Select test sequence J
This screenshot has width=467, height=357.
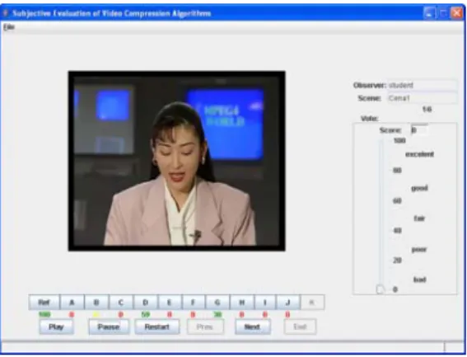point(288,303)
